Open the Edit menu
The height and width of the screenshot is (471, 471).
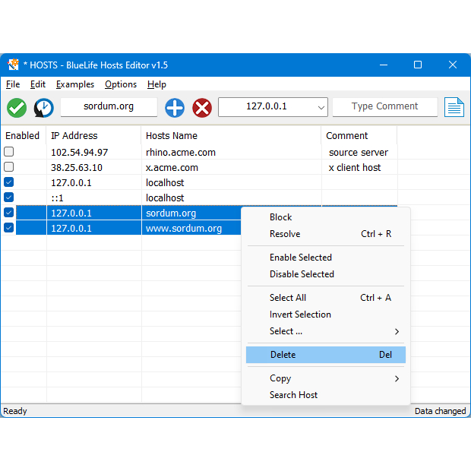click(x=38, y=84)
